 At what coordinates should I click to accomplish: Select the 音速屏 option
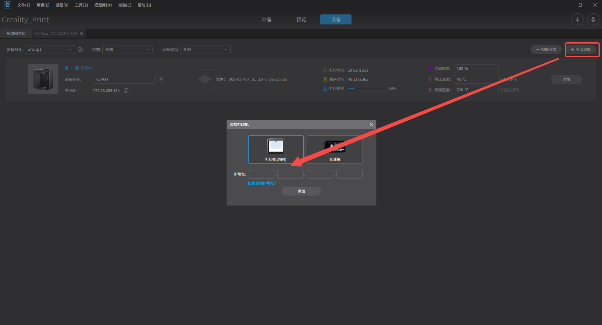pyautogui.click(x=335, y=149)
